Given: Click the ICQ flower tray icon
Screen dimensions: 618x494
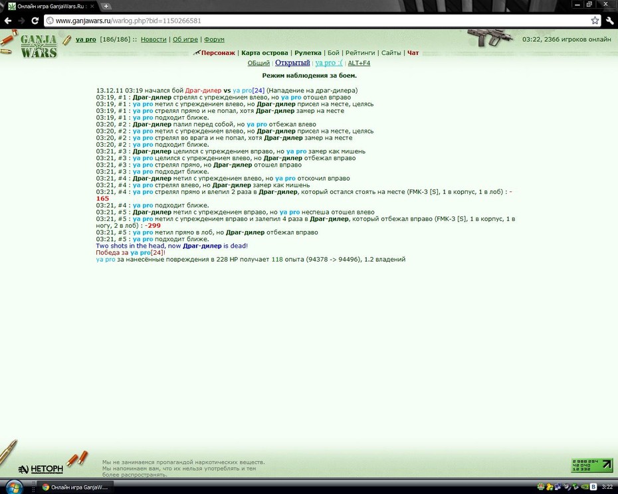Looking at the screenshot, I should pyautogui.click(x=541, y=487).
